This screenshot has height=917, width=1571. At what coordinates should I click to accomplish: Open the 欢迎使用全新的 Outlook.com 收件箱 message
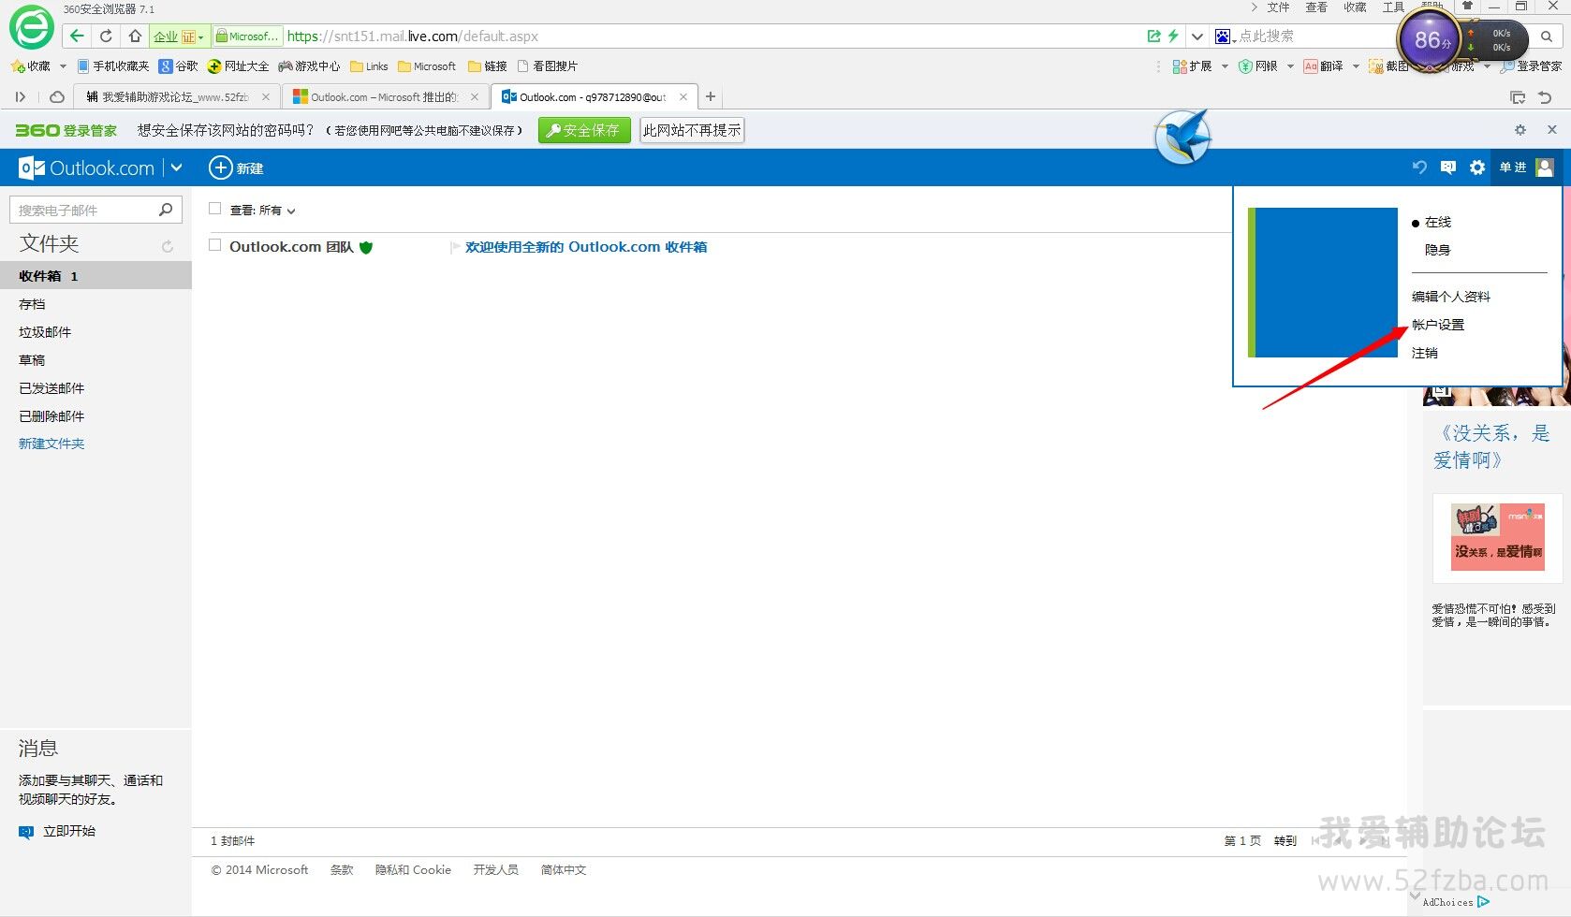586,247
